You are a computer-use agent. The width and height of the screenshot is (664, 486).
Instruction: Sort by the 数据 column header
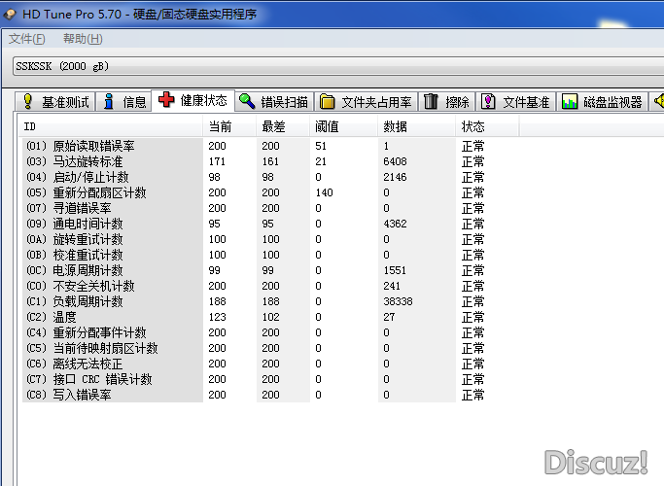coord(416,126)
